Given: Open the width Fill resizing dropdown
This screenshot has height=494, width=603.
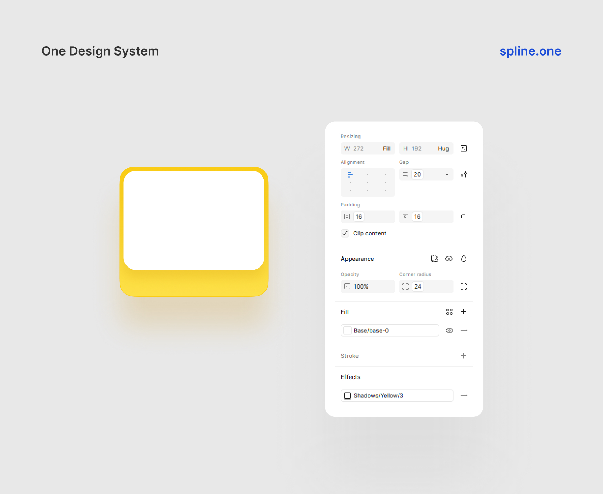Looking at the screenshot, I should [x=386, y=149].
